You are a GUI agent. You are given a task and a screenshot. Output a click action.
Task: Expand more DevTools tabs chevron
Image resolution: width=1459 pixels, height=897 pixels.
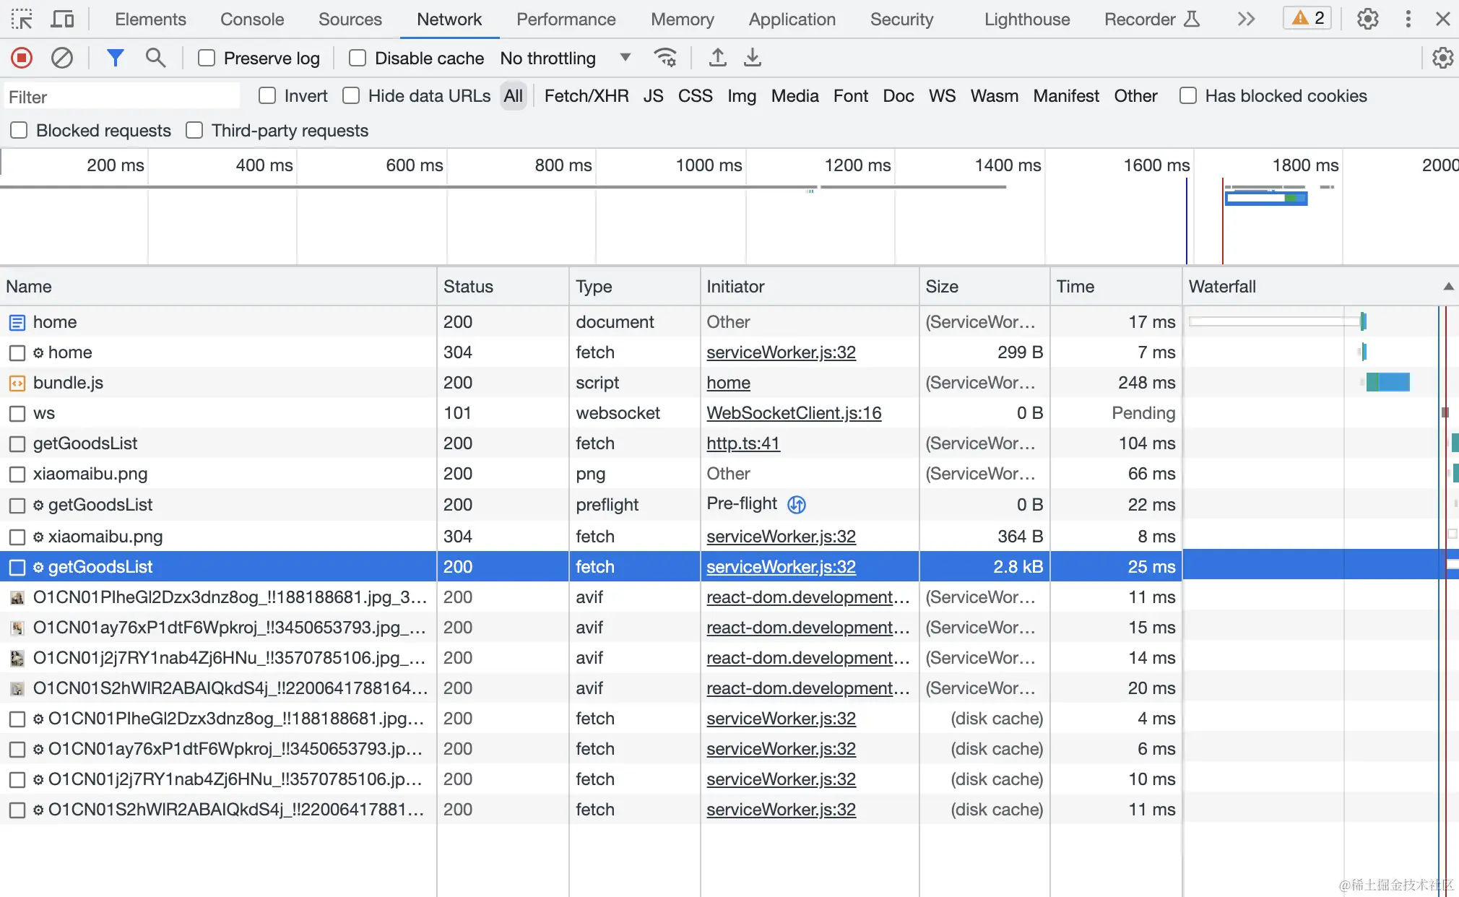1246,19
